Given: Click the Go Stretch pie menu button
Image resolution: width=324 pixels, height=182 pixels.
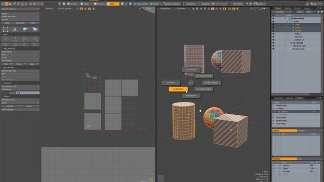Looking at the screenshot, I should (178, 89).
